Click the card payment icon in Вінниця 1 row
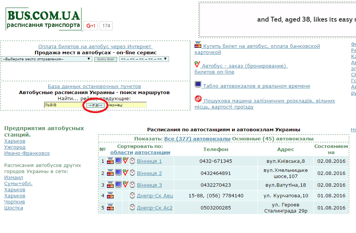This screenshot has width=356, height=233. coord(110,161)
